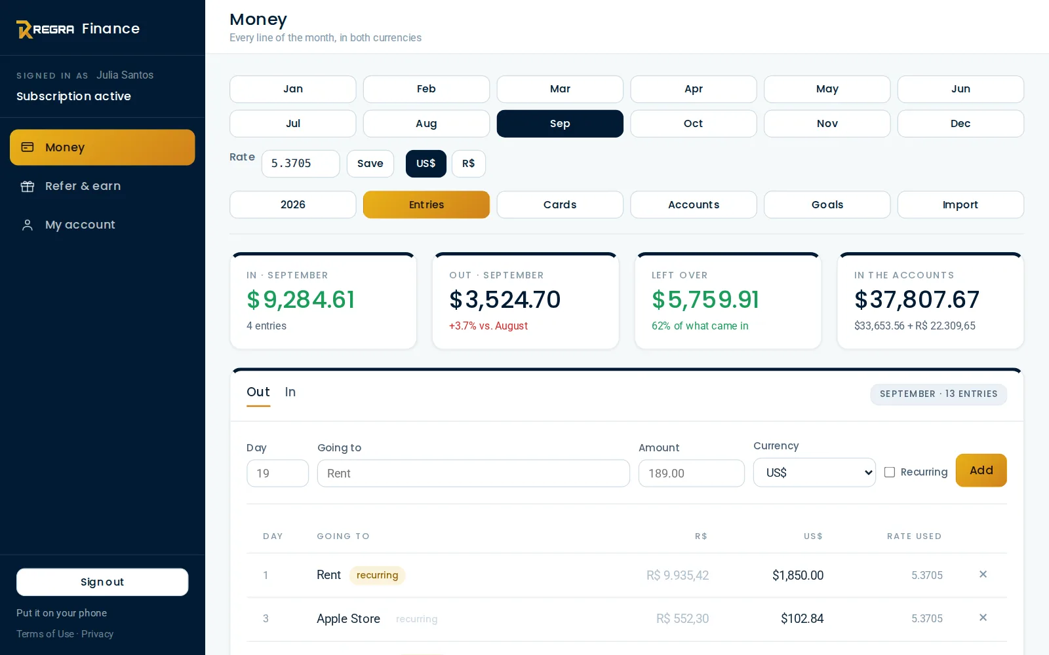Select the Mar month tab
This screenshot has height=655, width=1049.
560,89
